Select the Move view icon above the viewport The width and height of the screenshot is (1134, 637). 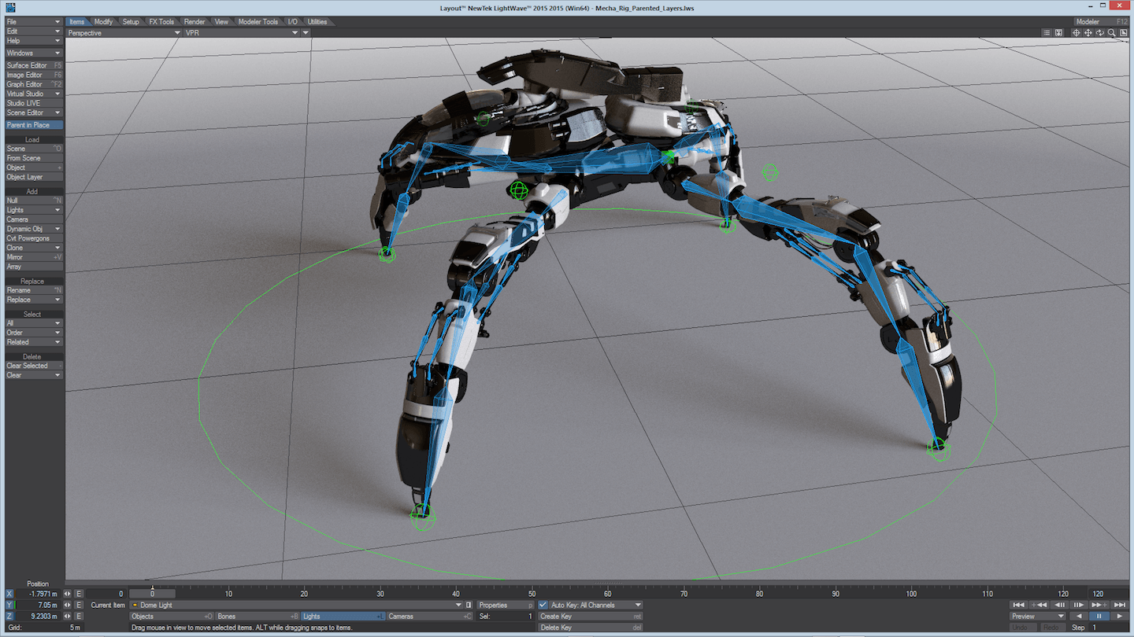click(x=1088, y=33)
